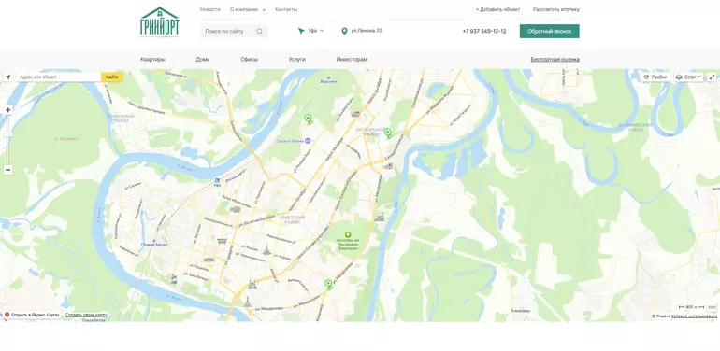Click the search magnifier icon

(259, 31)
